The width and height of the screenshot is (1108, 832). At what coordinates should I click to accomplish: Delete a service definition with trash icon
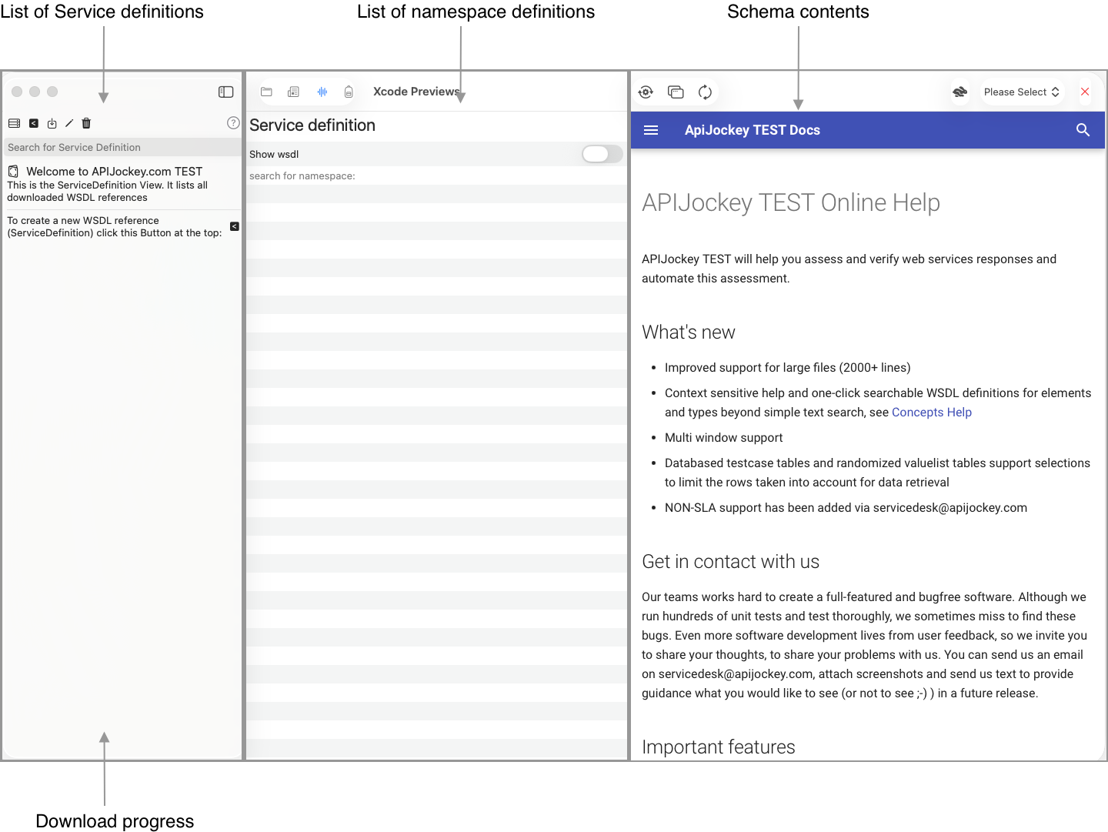tap(85, 123)
